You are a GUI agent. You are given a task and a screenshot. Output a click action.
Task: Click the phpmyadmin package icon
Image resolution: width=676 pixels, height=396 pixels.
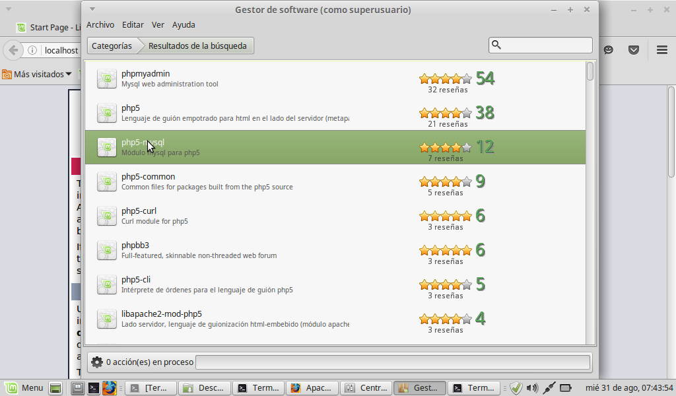107,79
